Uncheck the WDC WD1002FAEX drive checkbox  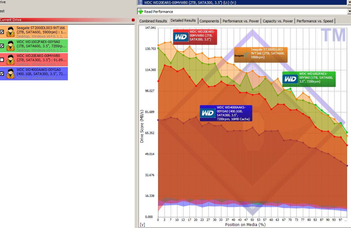[2, 46]
